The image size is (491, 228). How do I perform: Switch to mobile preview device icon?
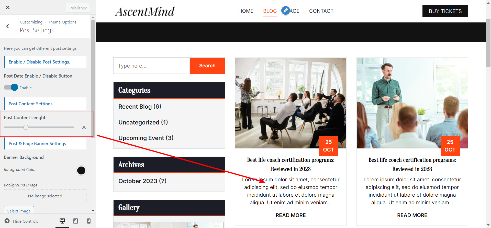tap(89, 221)
